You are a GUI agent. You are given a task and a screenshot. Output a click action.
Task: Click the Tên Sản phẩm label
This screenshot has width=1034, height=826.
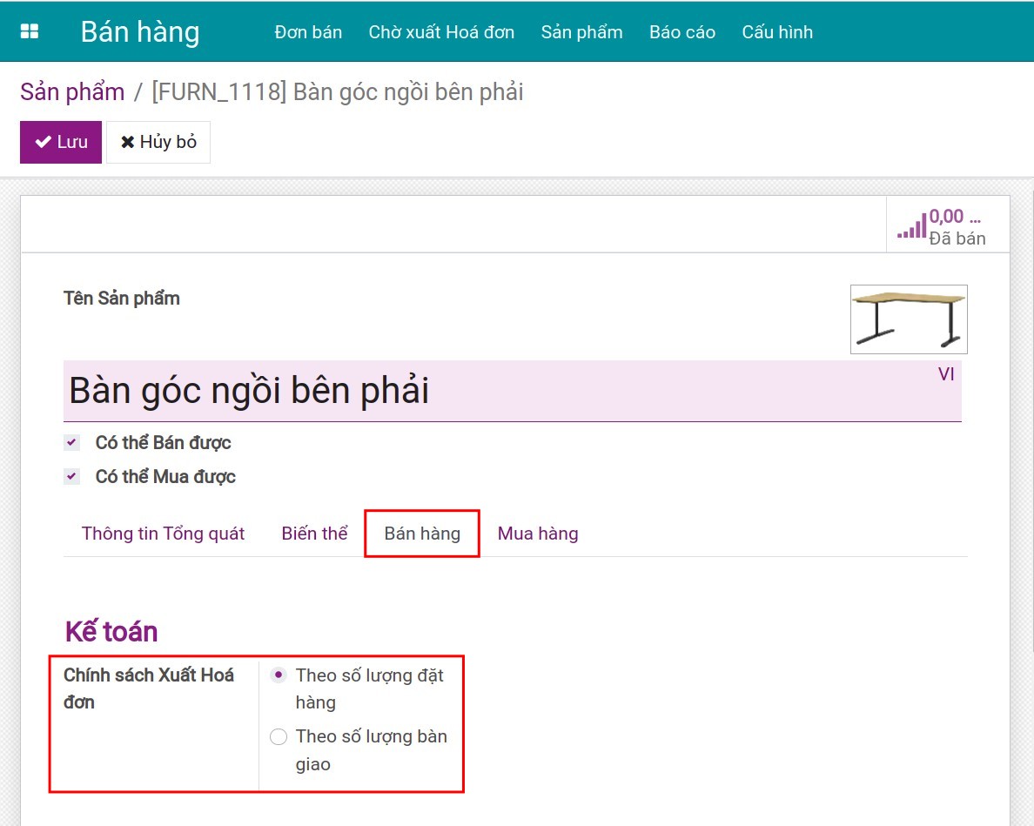(121, 298)
